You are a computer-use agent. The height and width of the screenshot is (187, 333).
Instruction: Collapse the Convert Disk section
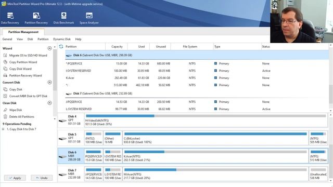49,82
